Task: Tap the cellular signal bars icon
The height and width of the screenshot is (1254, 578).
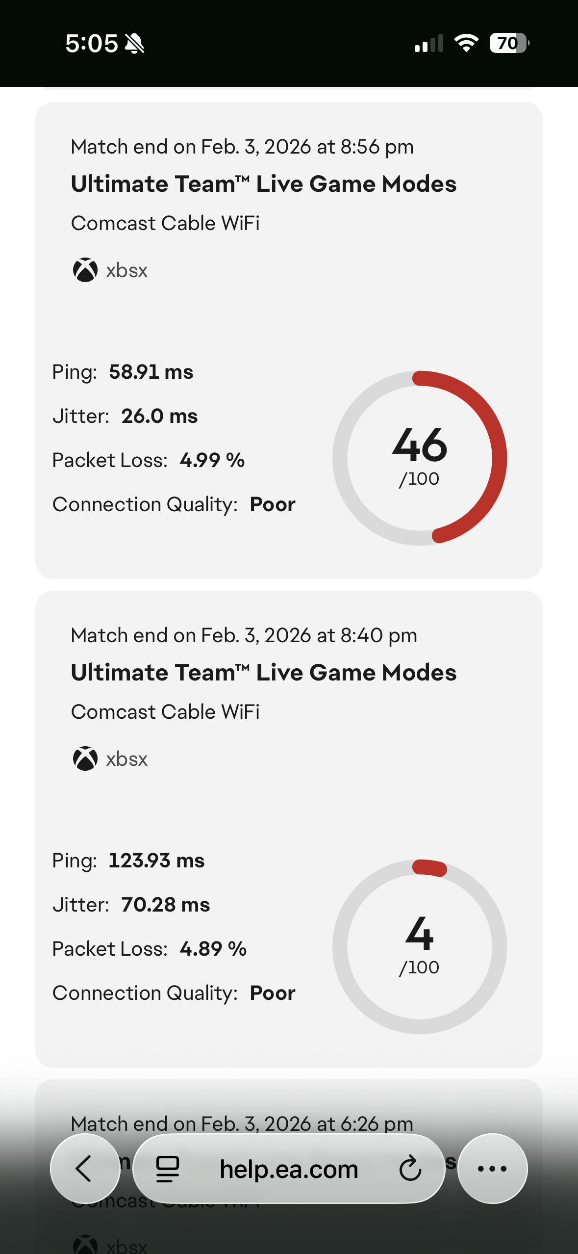Action: [429, 43]
